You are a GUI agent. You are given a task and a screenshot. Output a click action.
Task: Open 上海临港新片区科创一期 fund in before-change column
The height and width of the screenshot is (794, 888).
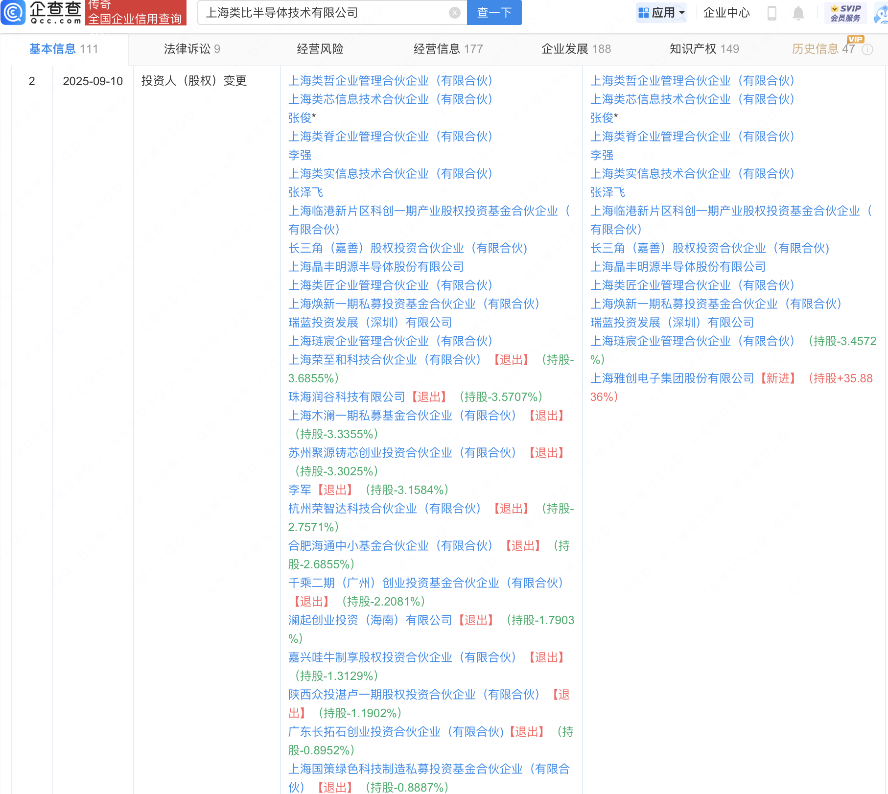tap(429, 220)
